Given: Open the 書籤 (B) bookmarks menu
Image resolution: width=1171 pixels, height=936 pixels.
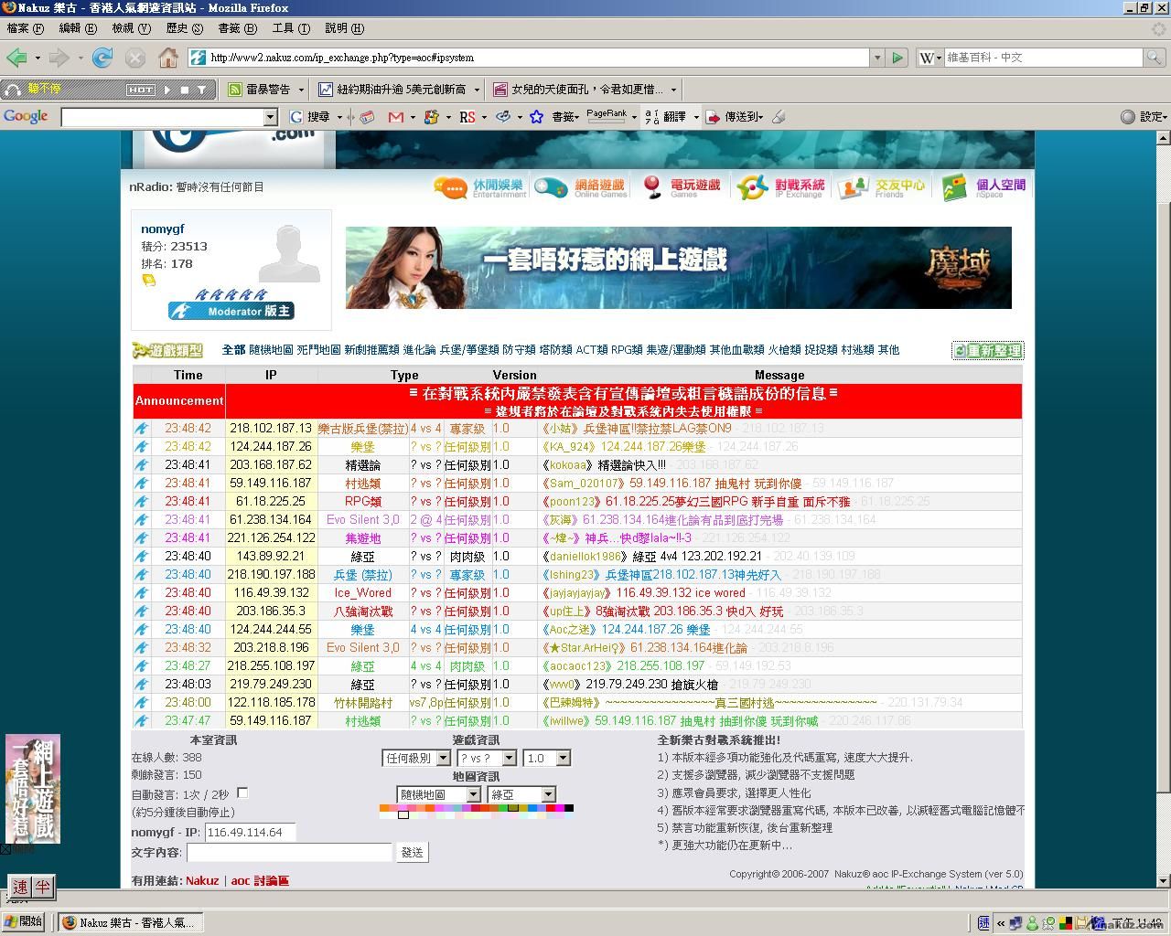Looking at the screenshot, I should click(x=237, y=28).
